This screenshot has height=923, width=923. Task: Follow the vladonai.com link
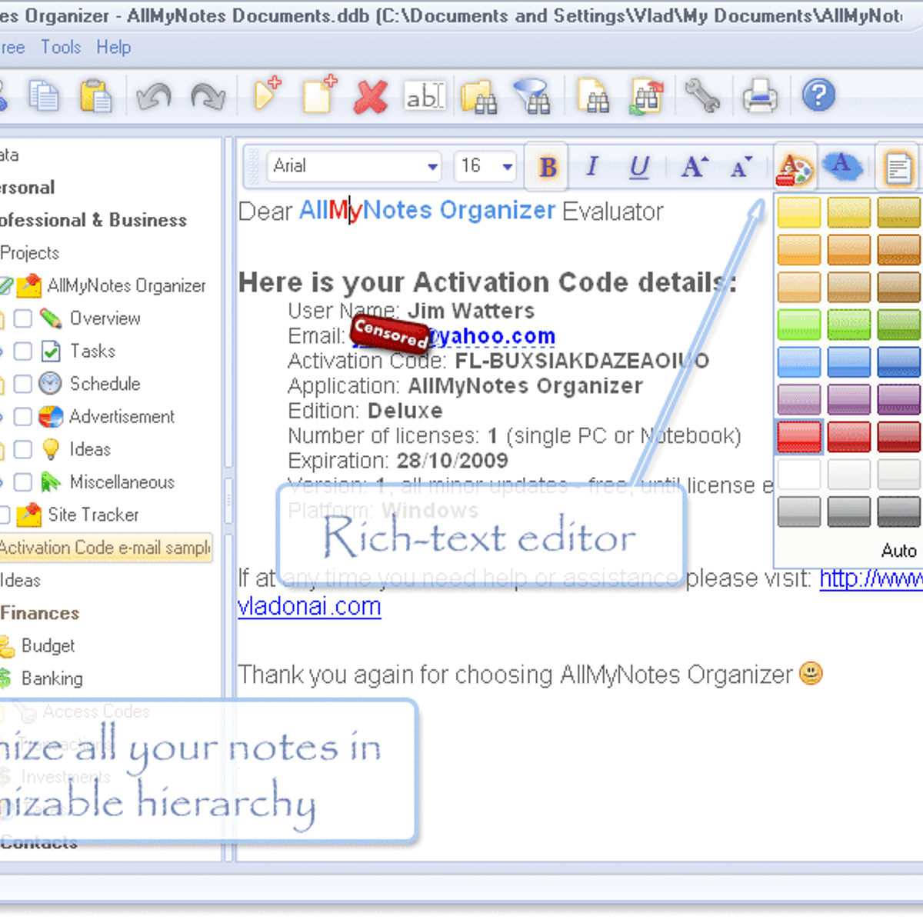pyautogui.click(x=309, y=607)
